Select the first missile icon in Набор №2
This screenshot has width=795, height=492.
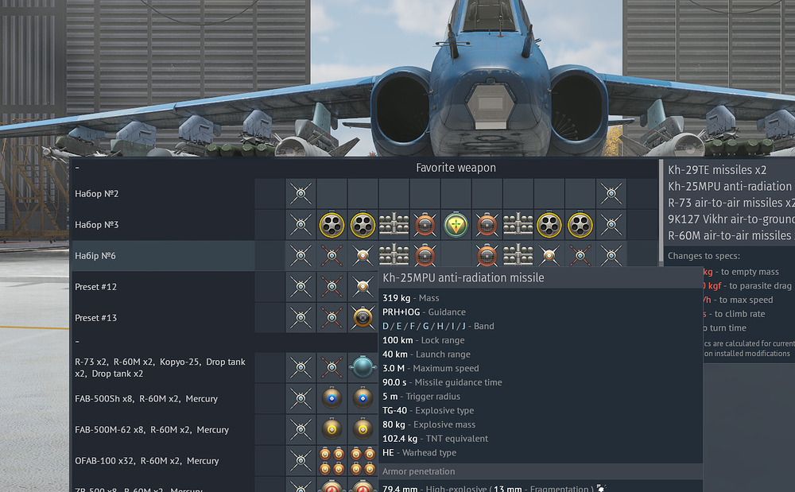(x=301, y=194)
